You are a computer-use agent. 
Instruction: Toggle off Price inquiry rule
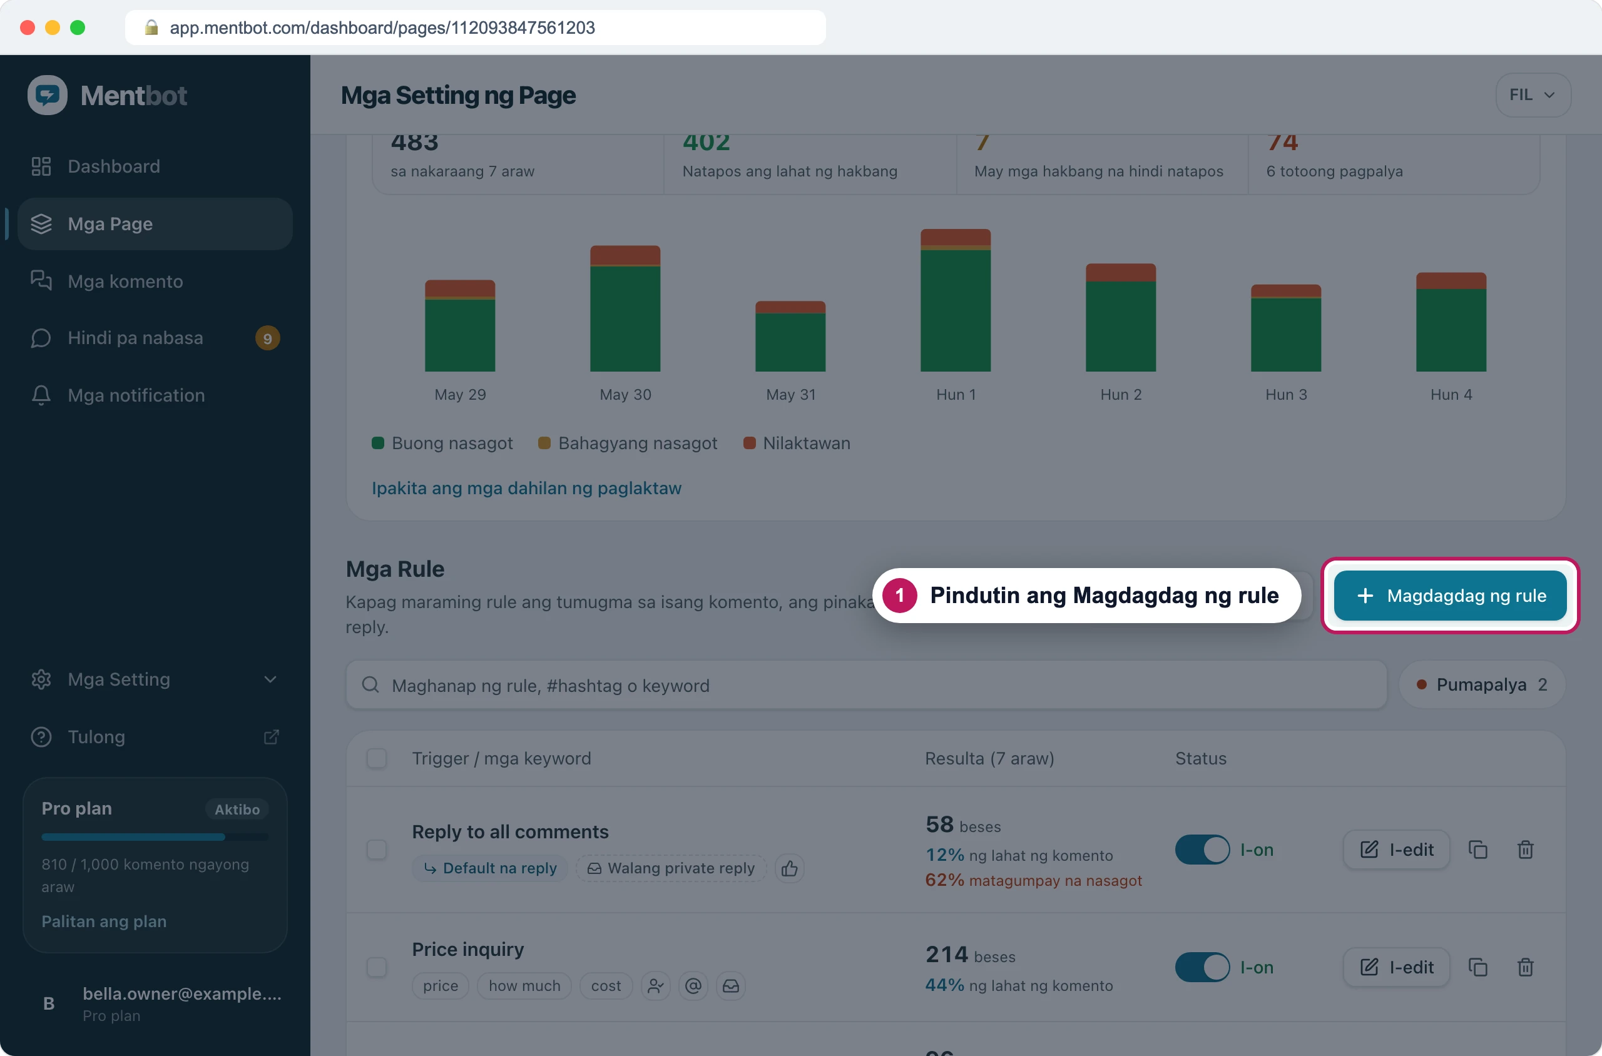pyautogui.click(x=1202, y=967)
